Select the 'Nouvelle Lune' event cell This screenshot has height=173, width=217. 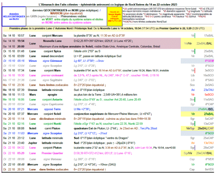point(52,41)
